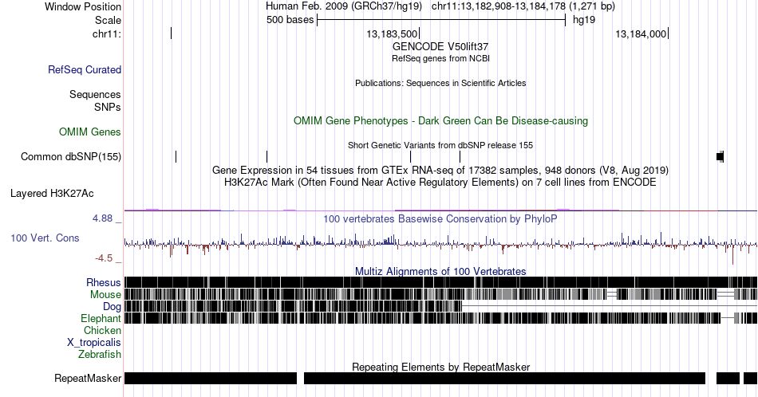Image resolution: width=758 pixels, height=397 pixels.
Task: Click the 13,183,500 position ruler label
Action: (x=392, y=33)
